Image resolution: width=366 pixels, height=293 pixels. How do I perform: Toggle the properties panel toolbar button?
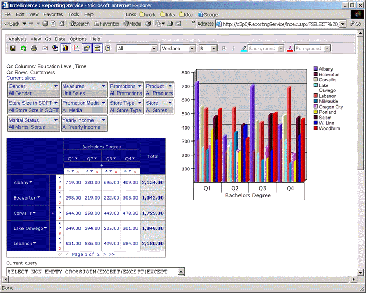click(87, 48)
